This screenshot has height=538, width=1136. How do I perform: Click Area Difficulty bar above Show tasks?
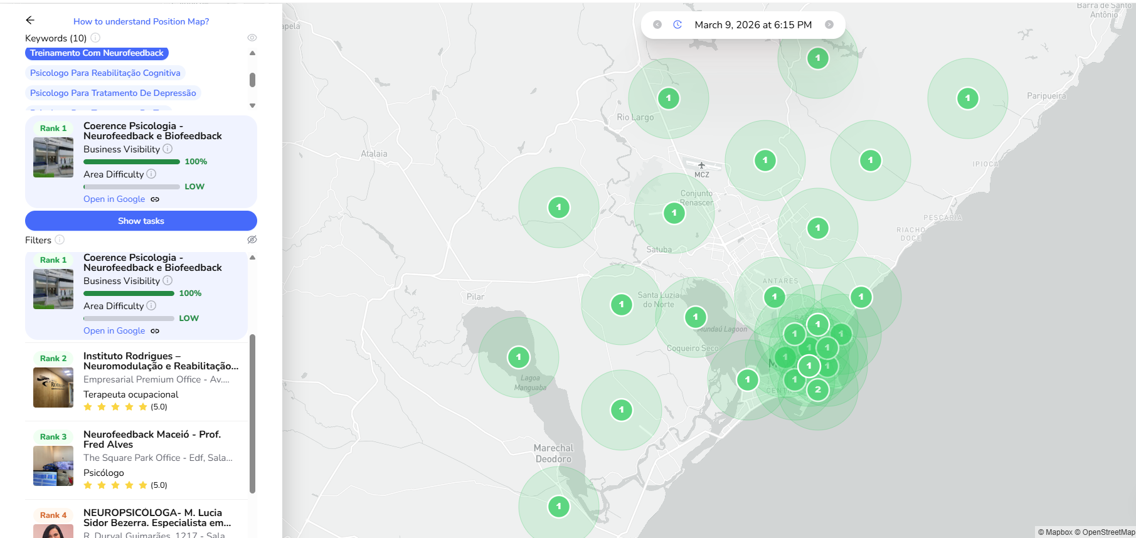click(x=132, y=187)
